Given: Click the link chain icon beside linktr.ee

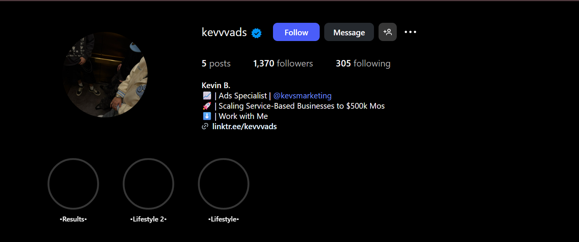Looking at the screenshot, I should pyautogui.click(x=205, y=126).
